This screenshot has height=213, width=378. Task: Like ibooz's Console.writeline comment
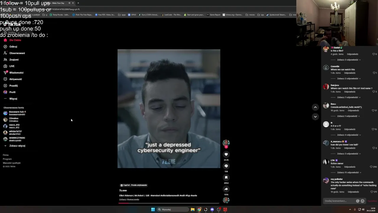tap(373, 110)
